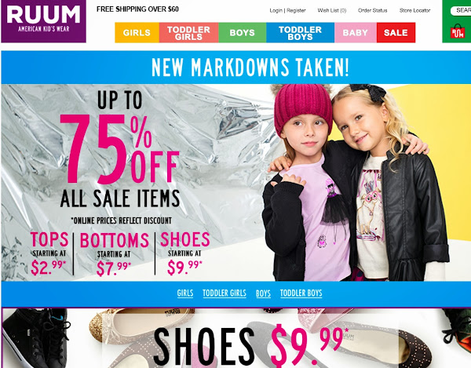471x368 pixels.
Task: Open the green BOYS category tab
Action: [x=242, y=32]
